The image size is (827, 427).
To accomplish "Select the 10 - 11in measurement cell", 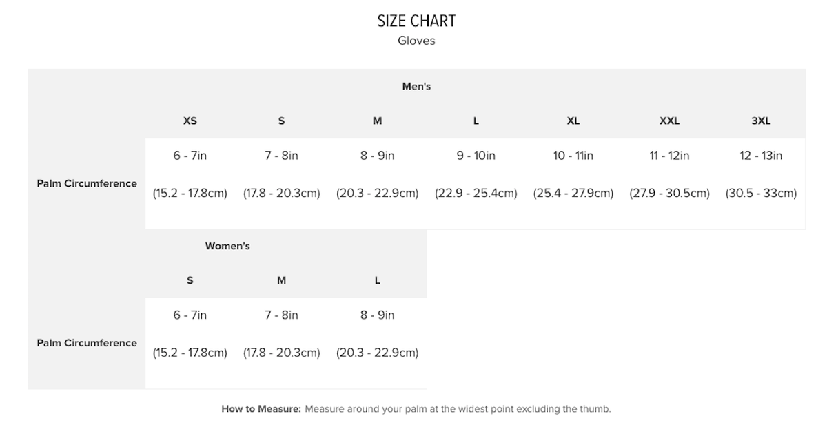I will [573, 156].
